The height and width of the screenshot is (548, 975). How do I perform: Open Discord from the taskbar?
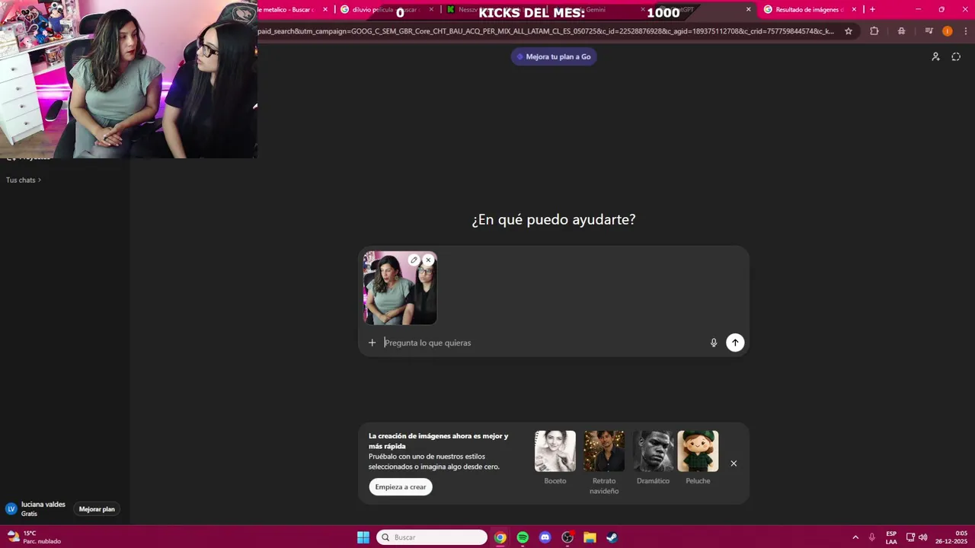pos(545,537)
